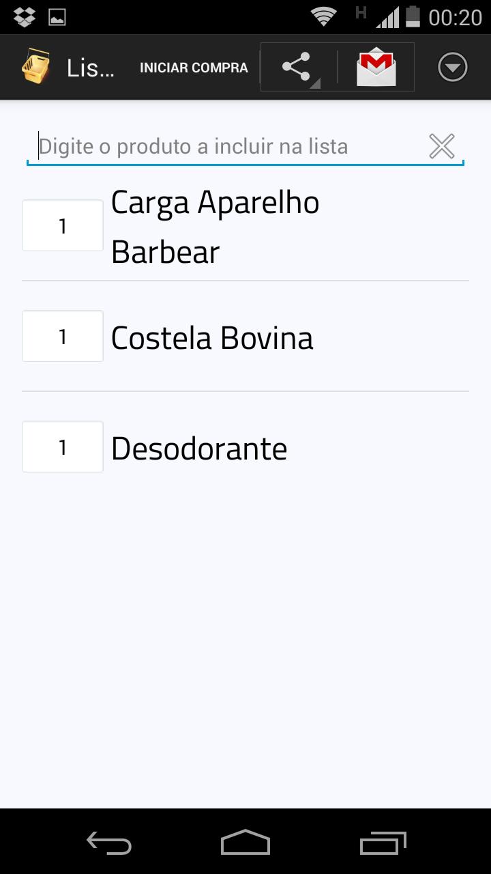The height and width of the screenshot is (874, 491).
Task: Tap the truncated 'Lis…' app title
Action: [90, 68]
